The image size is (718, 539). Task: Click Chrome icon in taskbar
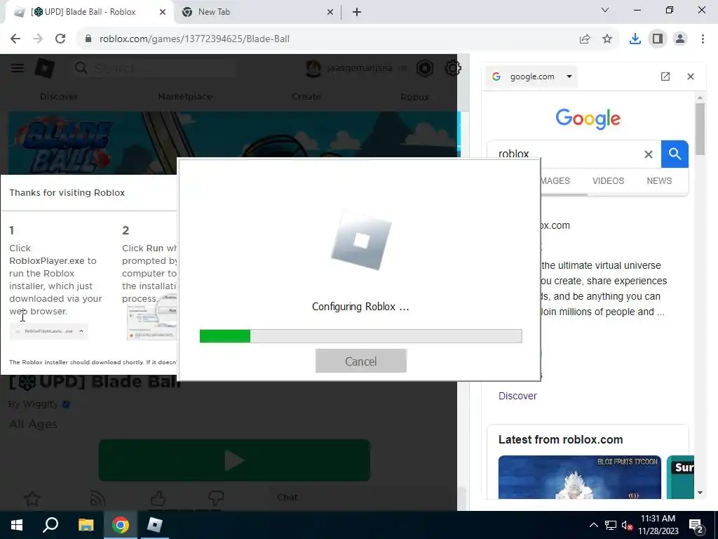(121, 525)
